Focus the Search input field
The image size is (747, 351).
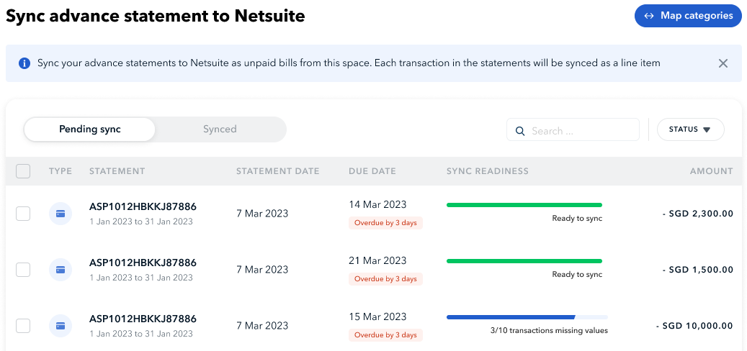tap(573, 130)
